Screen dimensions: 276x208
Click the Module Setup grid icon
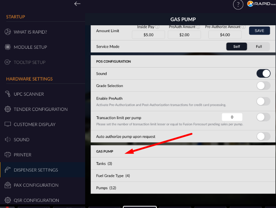8,47
